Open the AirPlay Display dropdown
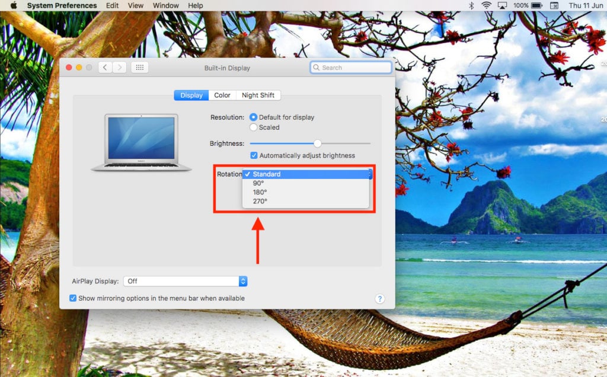This screenshot has width=607, height=377. 186,281
